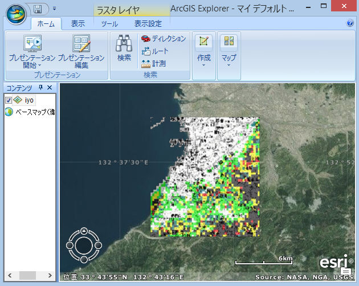
Task: Click north arrow on navigation compass
Action: [84, 231]
